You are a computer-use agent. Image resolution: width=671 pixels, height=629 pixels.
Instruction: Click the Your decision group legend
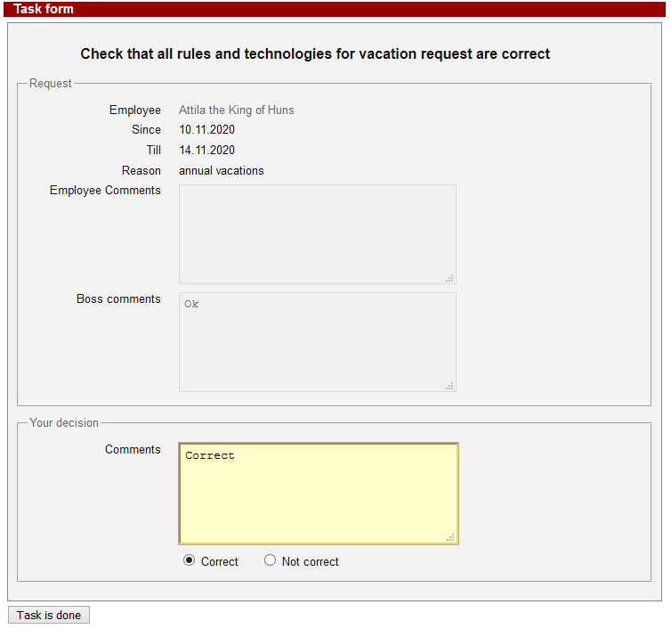tap(64, 423)
